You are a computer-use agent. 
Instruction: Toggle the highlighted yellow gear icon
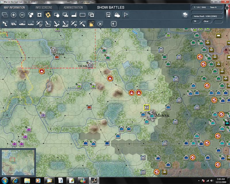click(48, 15)
